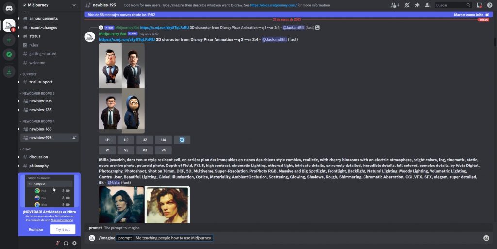This screenshot has width=497, height=249.
Task: Switch to the newbies-165 channel
Action: pos(40,129)
